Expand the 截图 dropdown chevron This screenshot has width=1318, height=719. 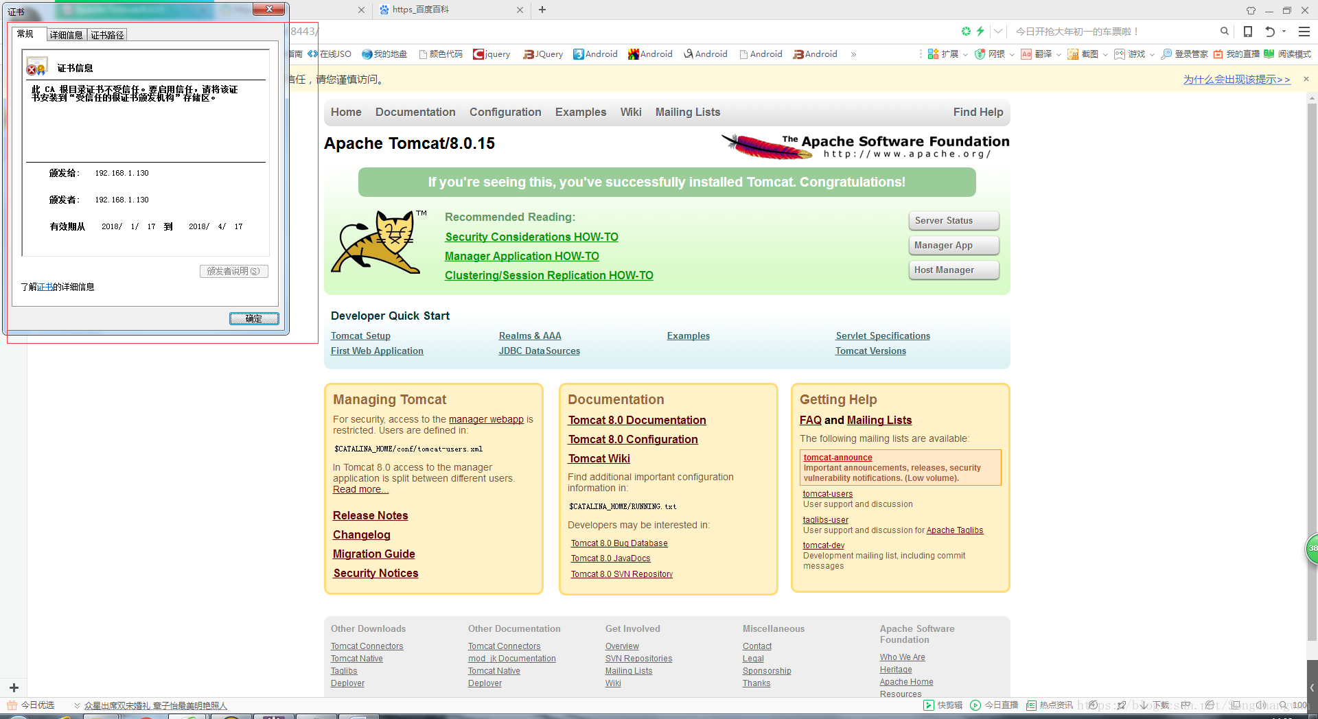point(1105,55)
